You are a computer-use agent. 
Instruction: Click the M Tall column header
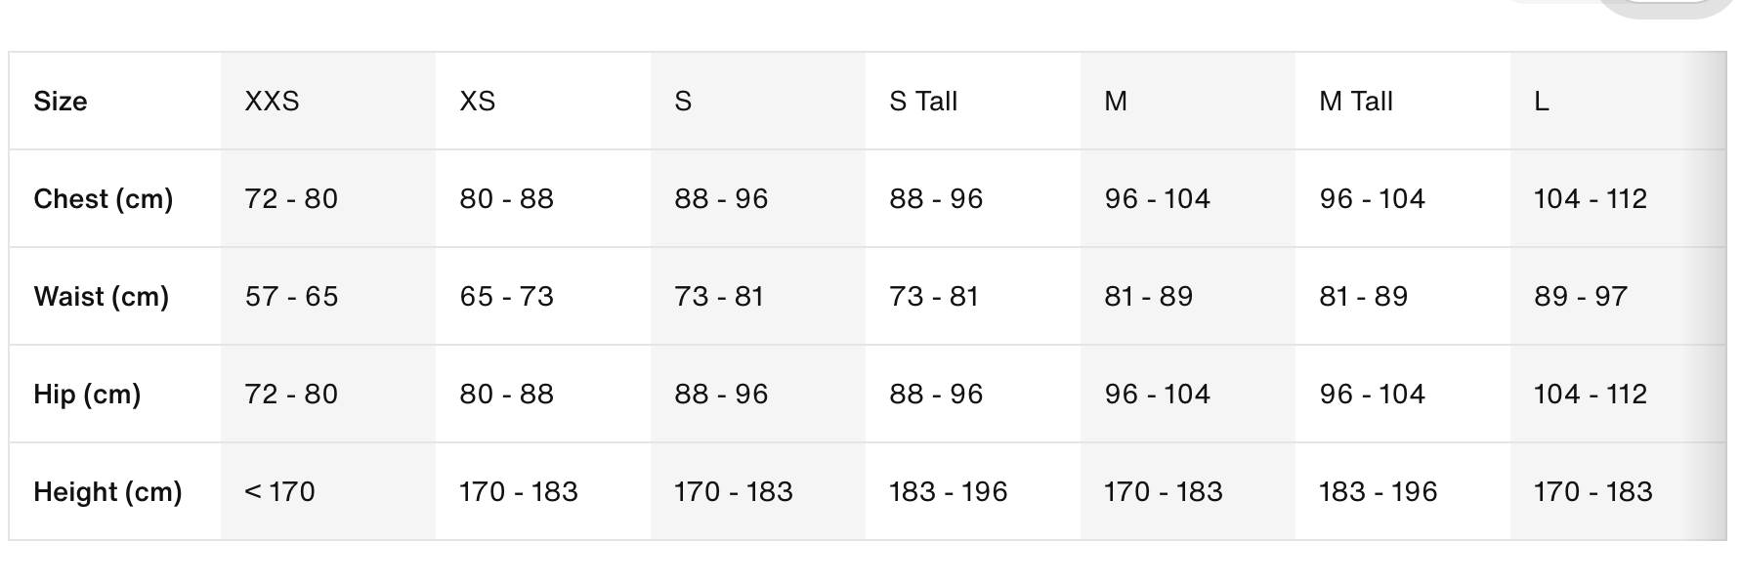click(x=1356, y=102)
